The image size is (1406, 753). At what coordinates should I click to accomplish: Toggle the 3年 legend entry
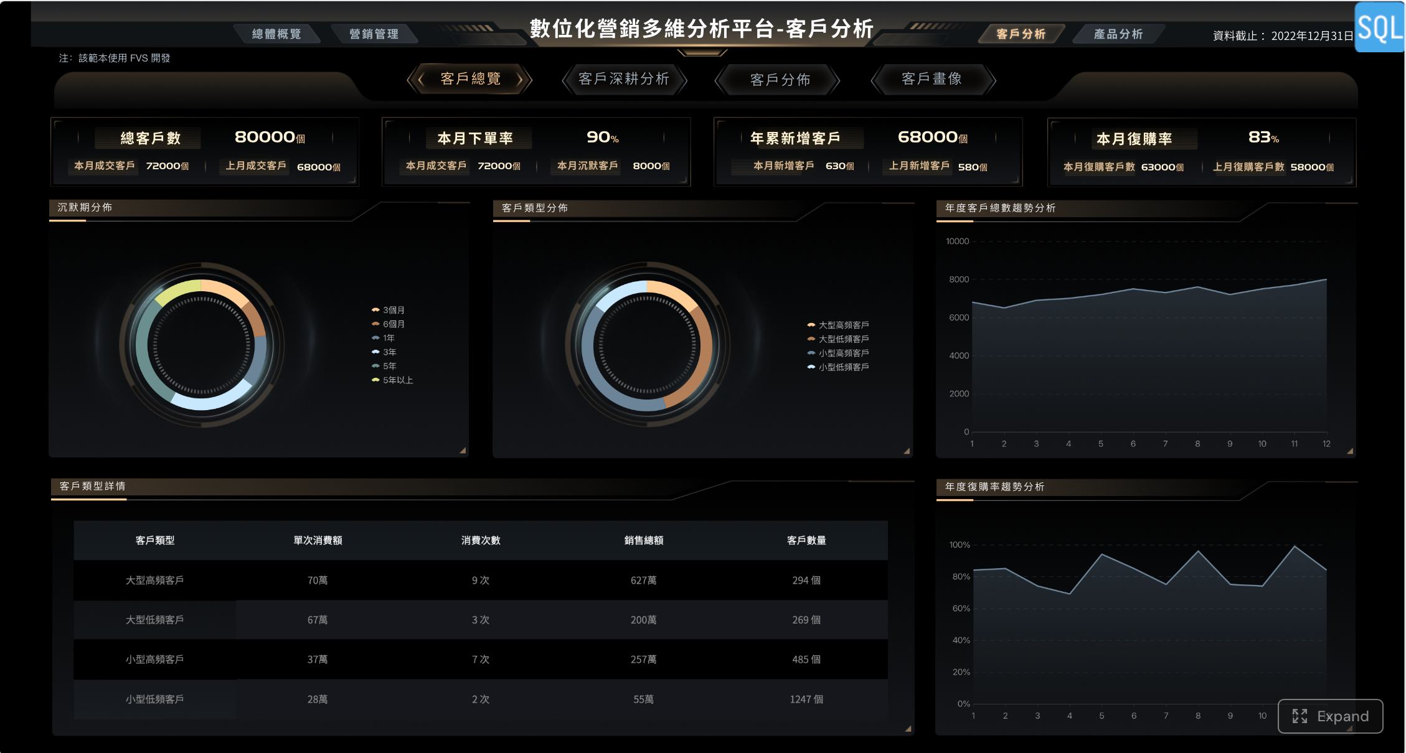tap(384, 352)
